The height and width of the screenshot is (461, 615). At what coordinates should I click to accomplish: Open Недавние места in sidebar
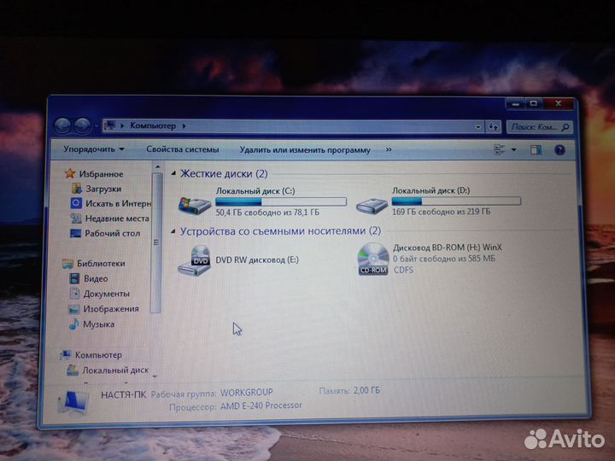coord(117,219)
